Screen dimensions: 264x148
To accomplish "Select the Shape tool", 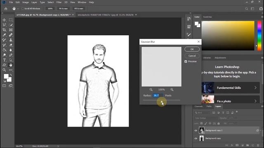I will coord(4,65).
